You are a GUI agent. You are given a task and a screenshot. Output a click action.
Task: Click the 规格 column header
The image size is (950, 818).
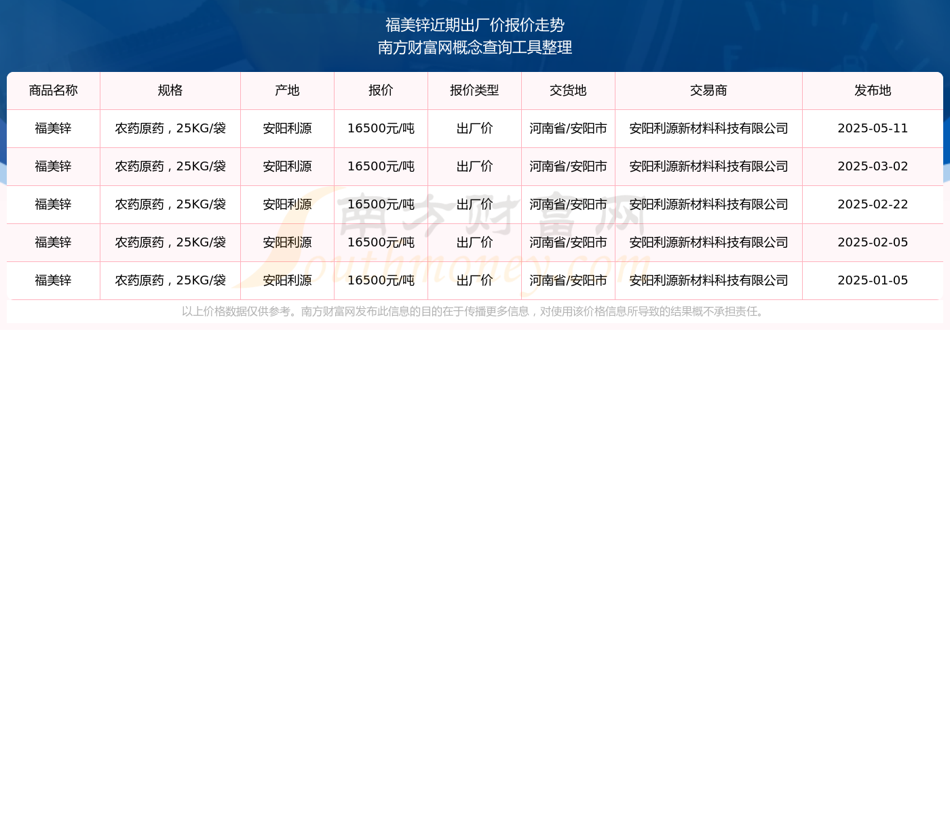click(170, 91)
